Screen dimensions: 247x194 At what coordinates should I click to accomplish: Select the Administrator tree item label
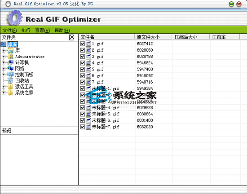tap(30, 57)
